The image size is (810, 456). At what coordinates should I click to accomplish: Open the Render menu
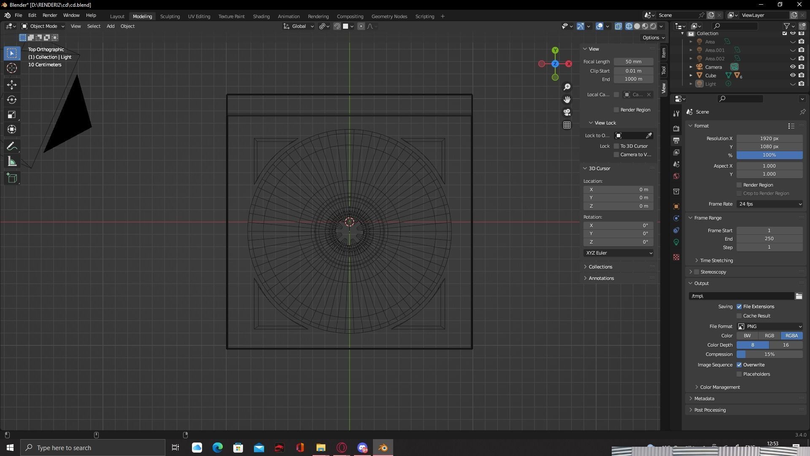coord(50,15)
